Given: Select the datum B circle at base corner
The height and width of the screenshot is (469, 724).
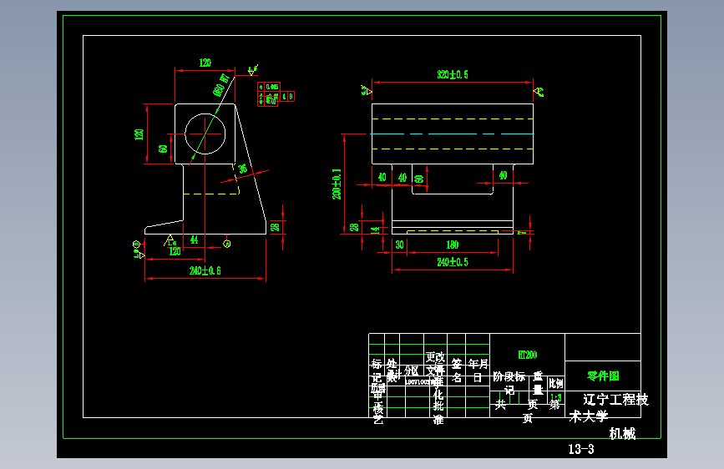Looking at the screenshot, I should 136,244.
